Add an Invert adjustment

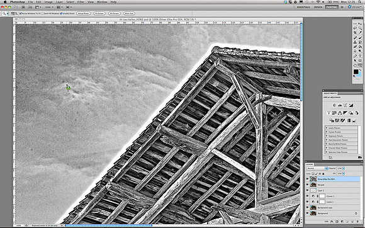[332, 120]
